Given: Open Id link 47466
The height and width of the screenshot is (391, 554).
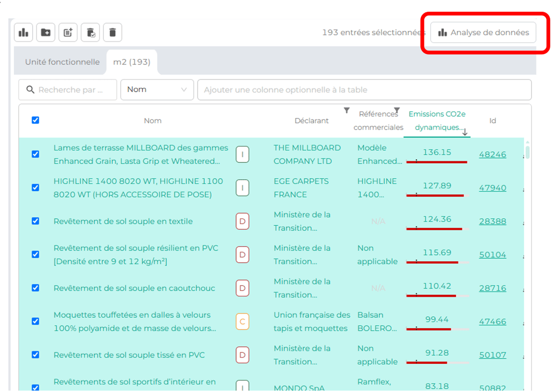Looking at the screenshot, I should pos(493,321).
